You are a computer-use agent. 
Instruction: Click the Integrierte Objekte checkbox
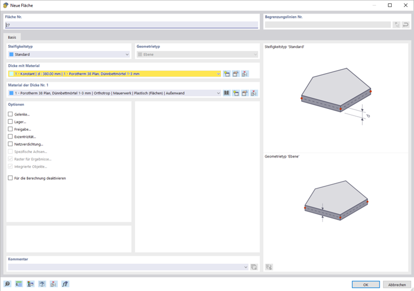pyautogui.click(x=10, y=166)
